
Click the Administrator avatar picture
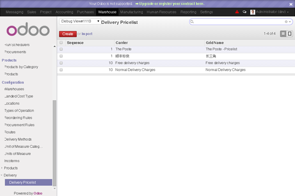(x=252, y=12)
